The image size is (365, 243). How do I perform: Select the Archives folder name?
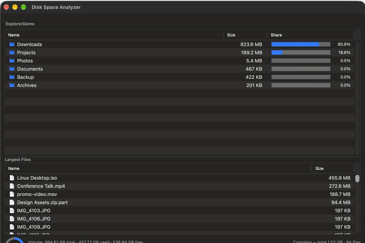pyautogui.click(x=27, y=85)
